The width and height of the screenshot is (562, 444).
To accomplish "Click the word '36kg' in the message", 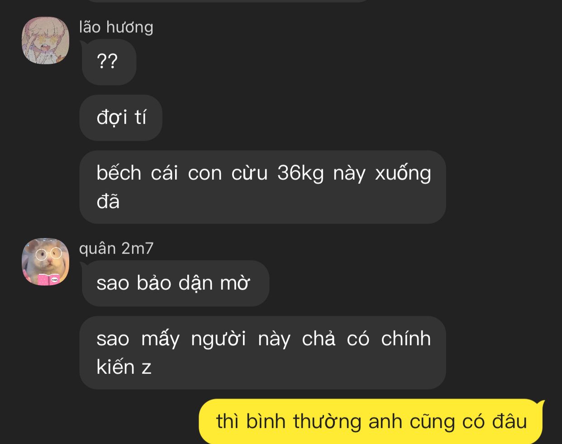I will pyautogui.click(x=300, y=173).
